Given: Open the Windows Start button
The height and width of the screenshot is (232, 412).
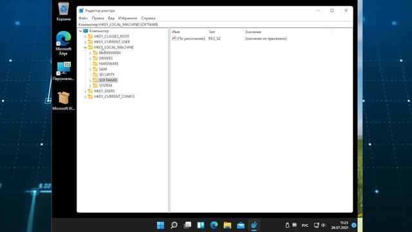Looking at the screenshot, I should click(x=160, y=225).
